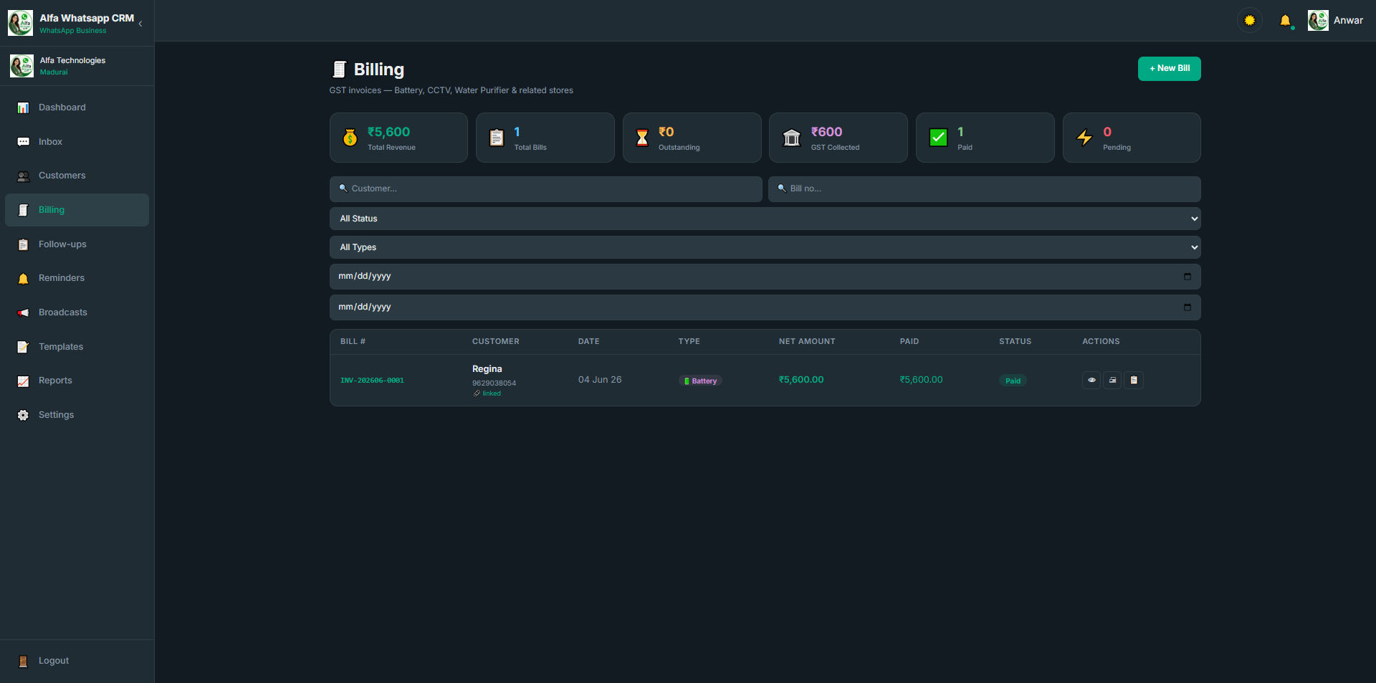The image size is (1376, 683).
Task: Open calendar picker of second date field
Action: 1188,307
